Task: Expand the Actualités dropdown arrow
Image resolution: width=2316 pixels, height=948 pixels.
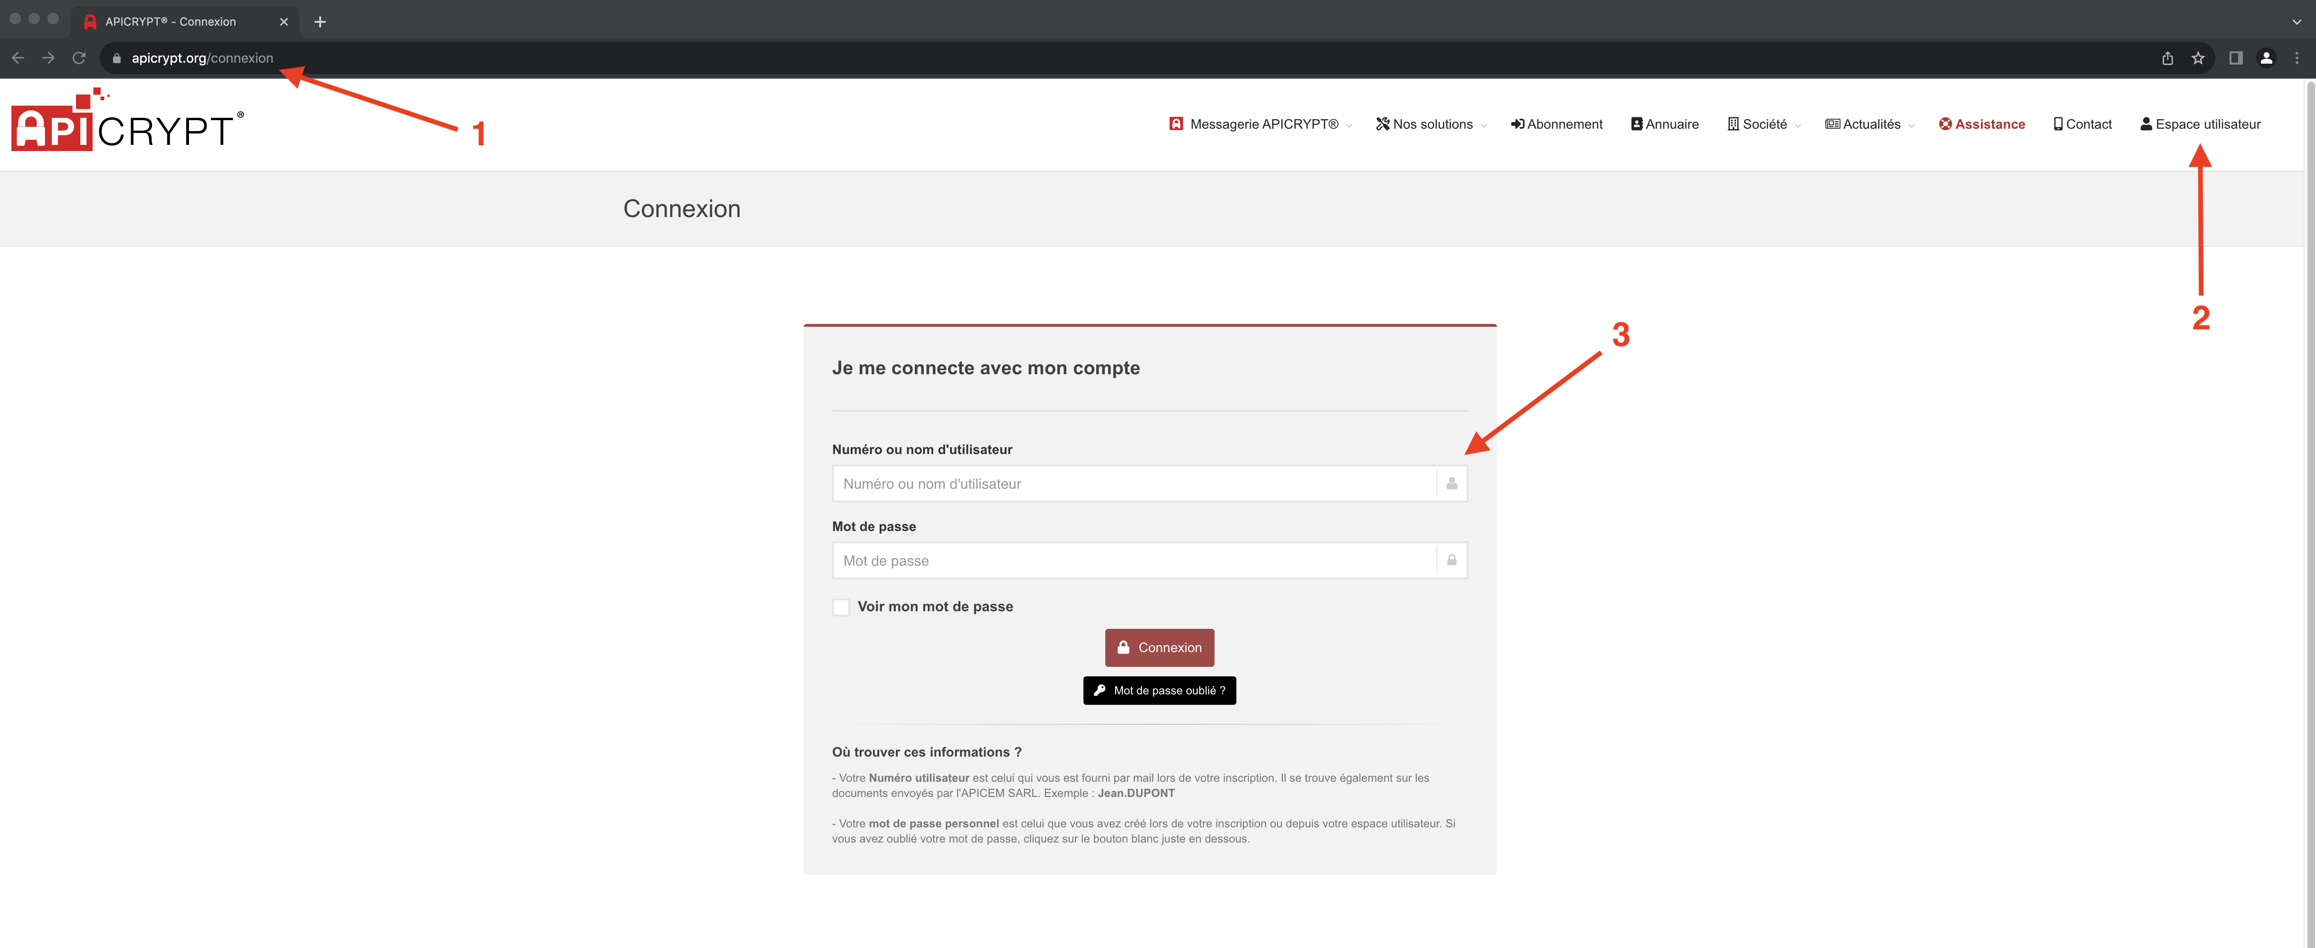Action: click(1911, 126)
